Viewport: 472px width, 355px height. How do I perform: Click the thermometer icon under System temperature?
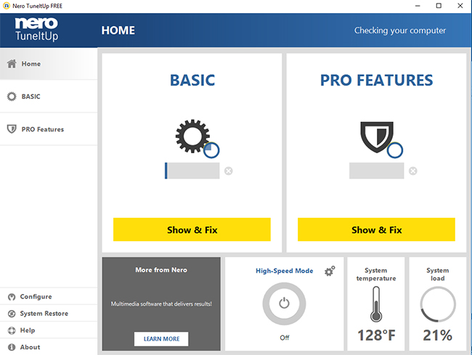click(x=376, y=304)
